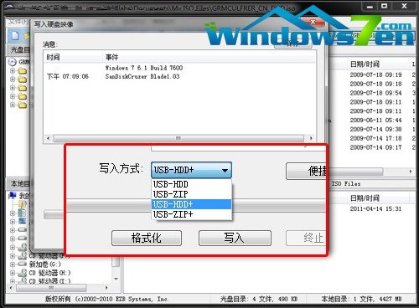Click the 事件 column header in message list
The image size is (419, 308).
[x=111, y=58]
